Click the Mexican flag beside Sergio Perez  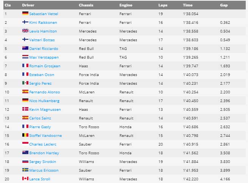[x=25, y=83]
